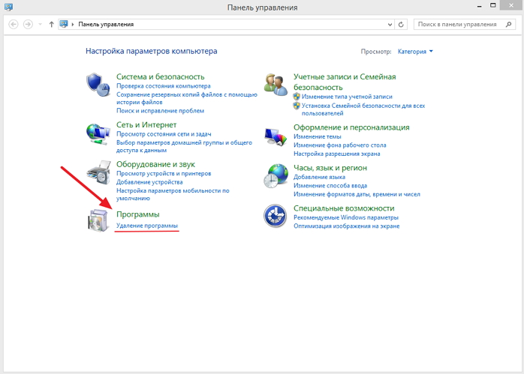
Task: Open Выбор параметров домашней группы link
Action: 184,146
